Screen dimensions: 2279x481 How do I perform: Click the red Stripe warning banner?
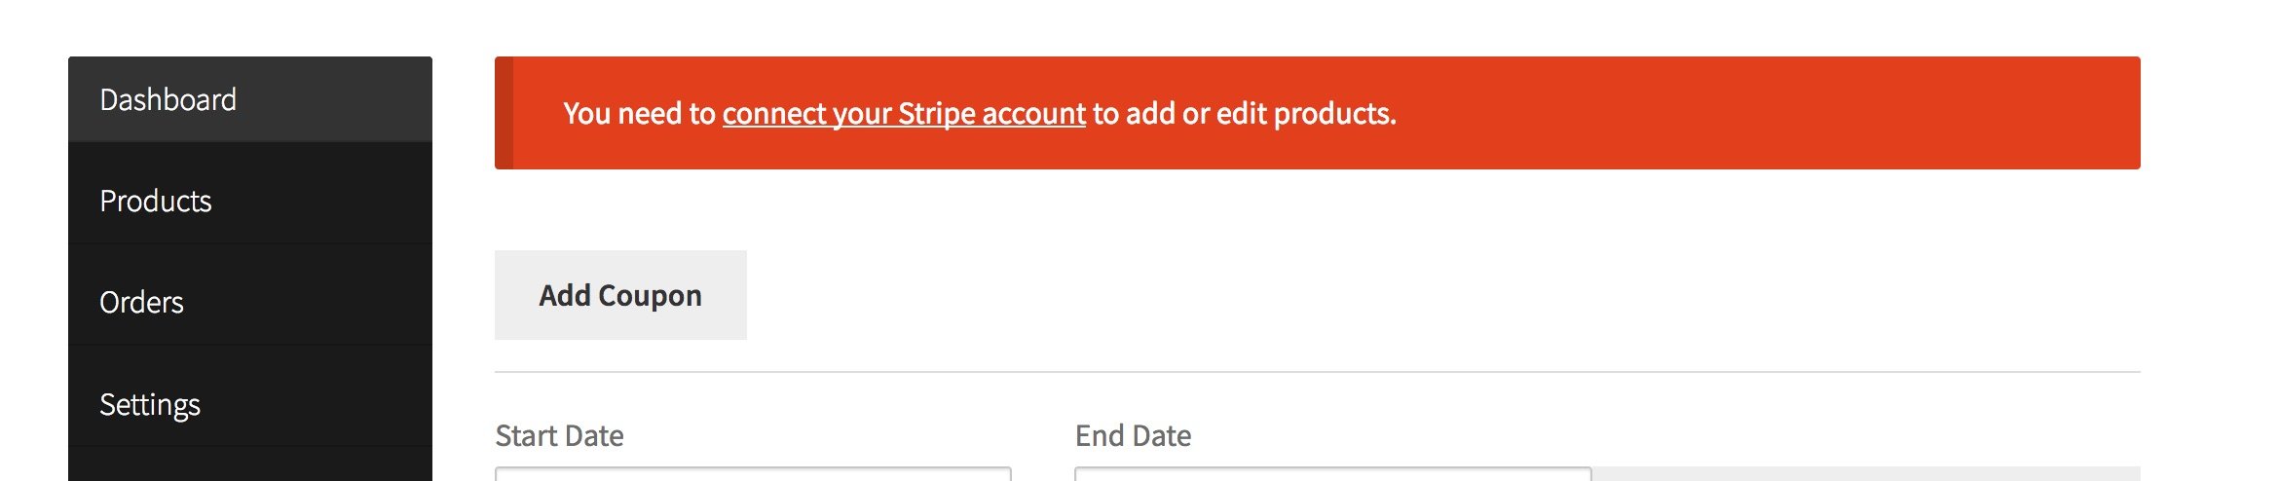point(1318,113)
